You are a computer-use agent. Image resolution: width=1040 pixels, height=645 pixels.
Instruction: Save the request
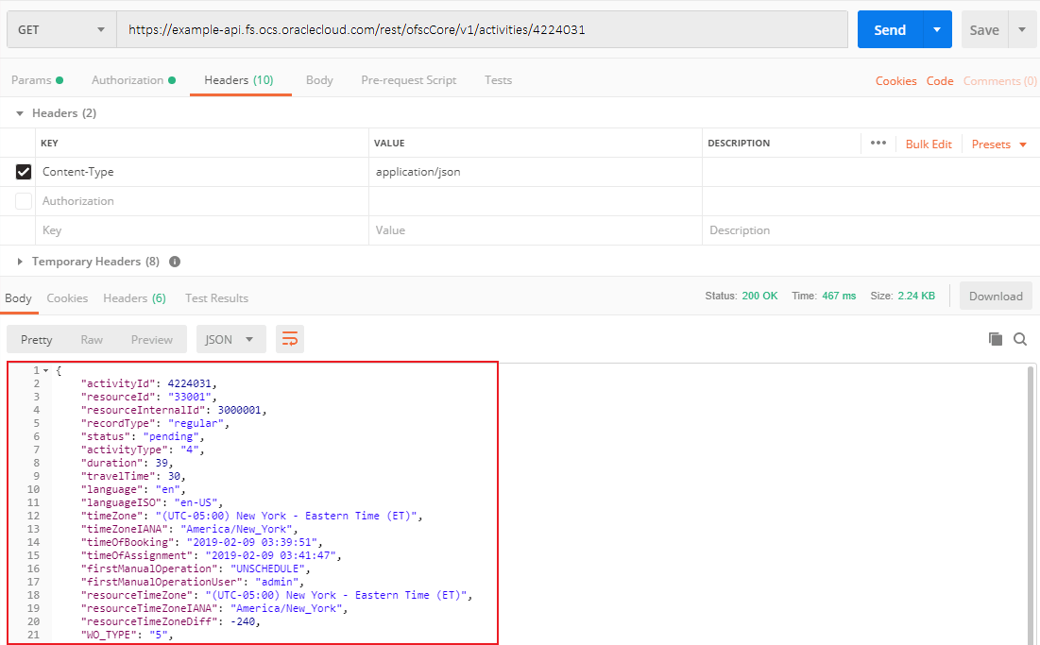[x=984, y=30]
